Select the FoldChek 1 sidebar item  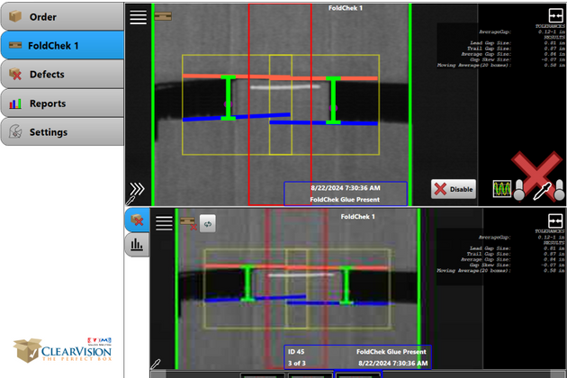[x=62, y=45]
